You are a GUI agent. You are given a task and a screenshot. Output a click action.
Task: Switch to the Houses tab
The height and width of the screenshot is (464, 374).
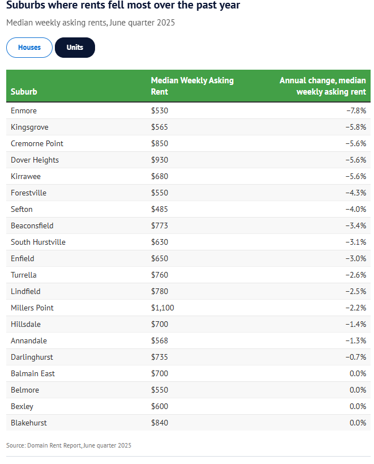[29, 48]
